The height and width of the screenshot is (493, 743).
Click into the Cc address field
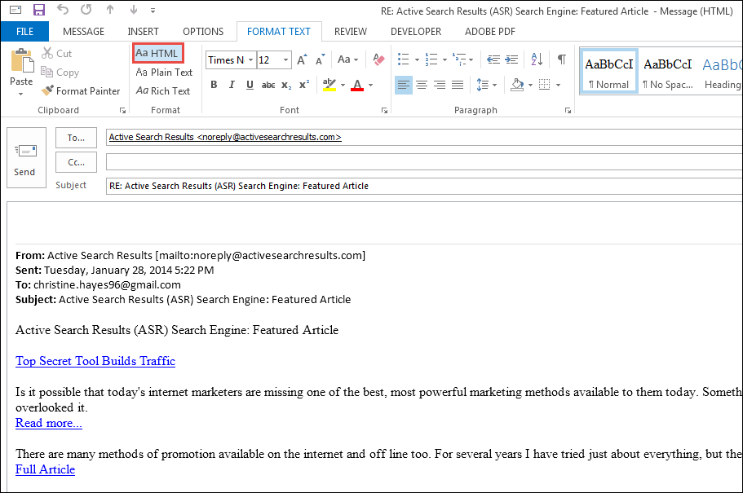coord(424,162)
